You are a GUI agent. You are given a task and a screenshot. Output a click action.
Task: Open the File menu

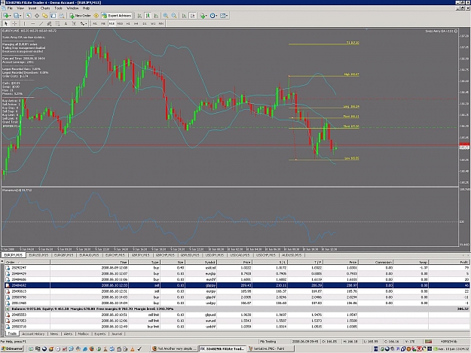pos(10,8)
